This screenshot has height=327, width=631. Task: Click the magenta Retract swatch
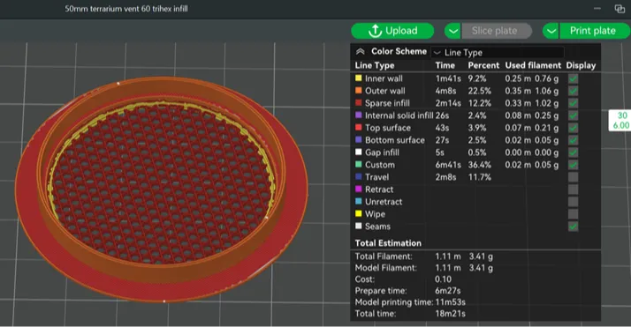pyautogui.click(x=358, y=189)
